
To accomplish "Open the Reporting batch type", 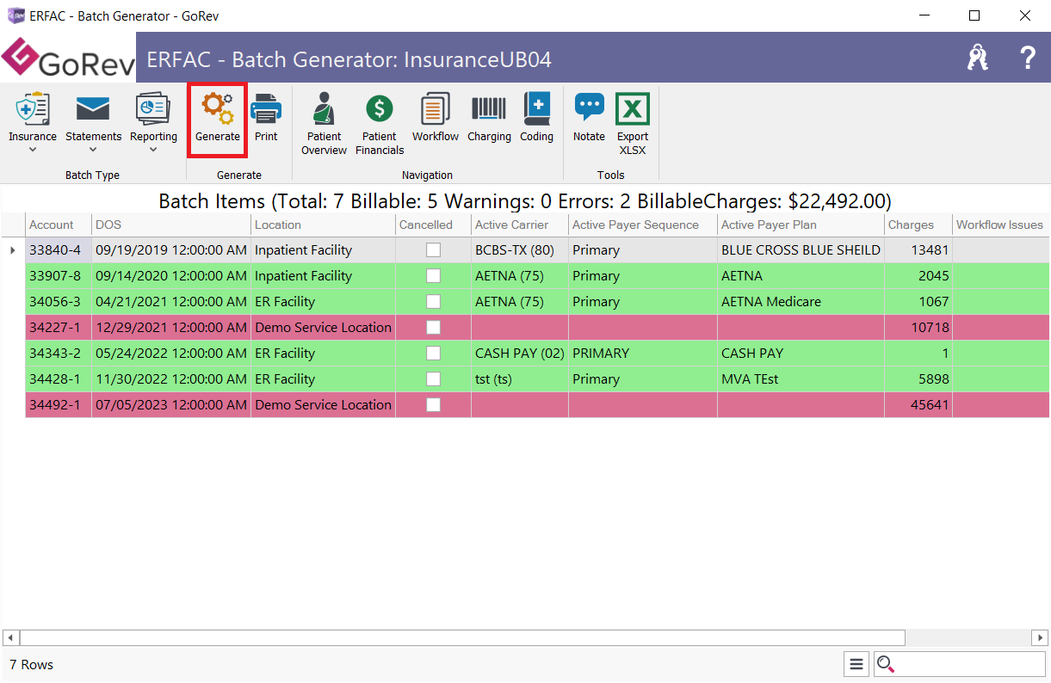I will pyautogui.click(x=153, y=122).
